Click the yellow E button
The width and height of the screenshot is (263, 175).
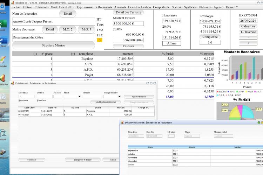coord(100,40)
